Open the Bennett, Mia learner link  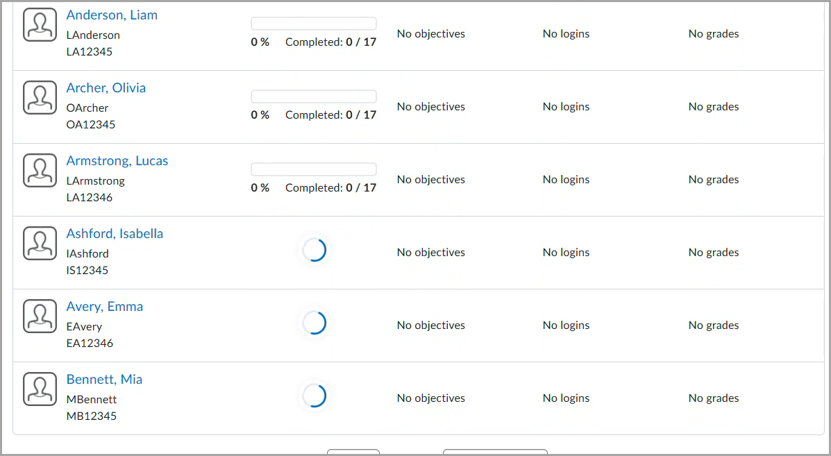click(104, 379)
